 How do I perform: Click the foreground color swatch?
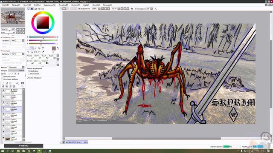point(54,48)
